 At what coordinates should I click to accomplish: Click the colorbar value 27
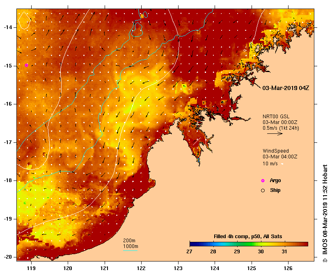(x=189, y=252)
